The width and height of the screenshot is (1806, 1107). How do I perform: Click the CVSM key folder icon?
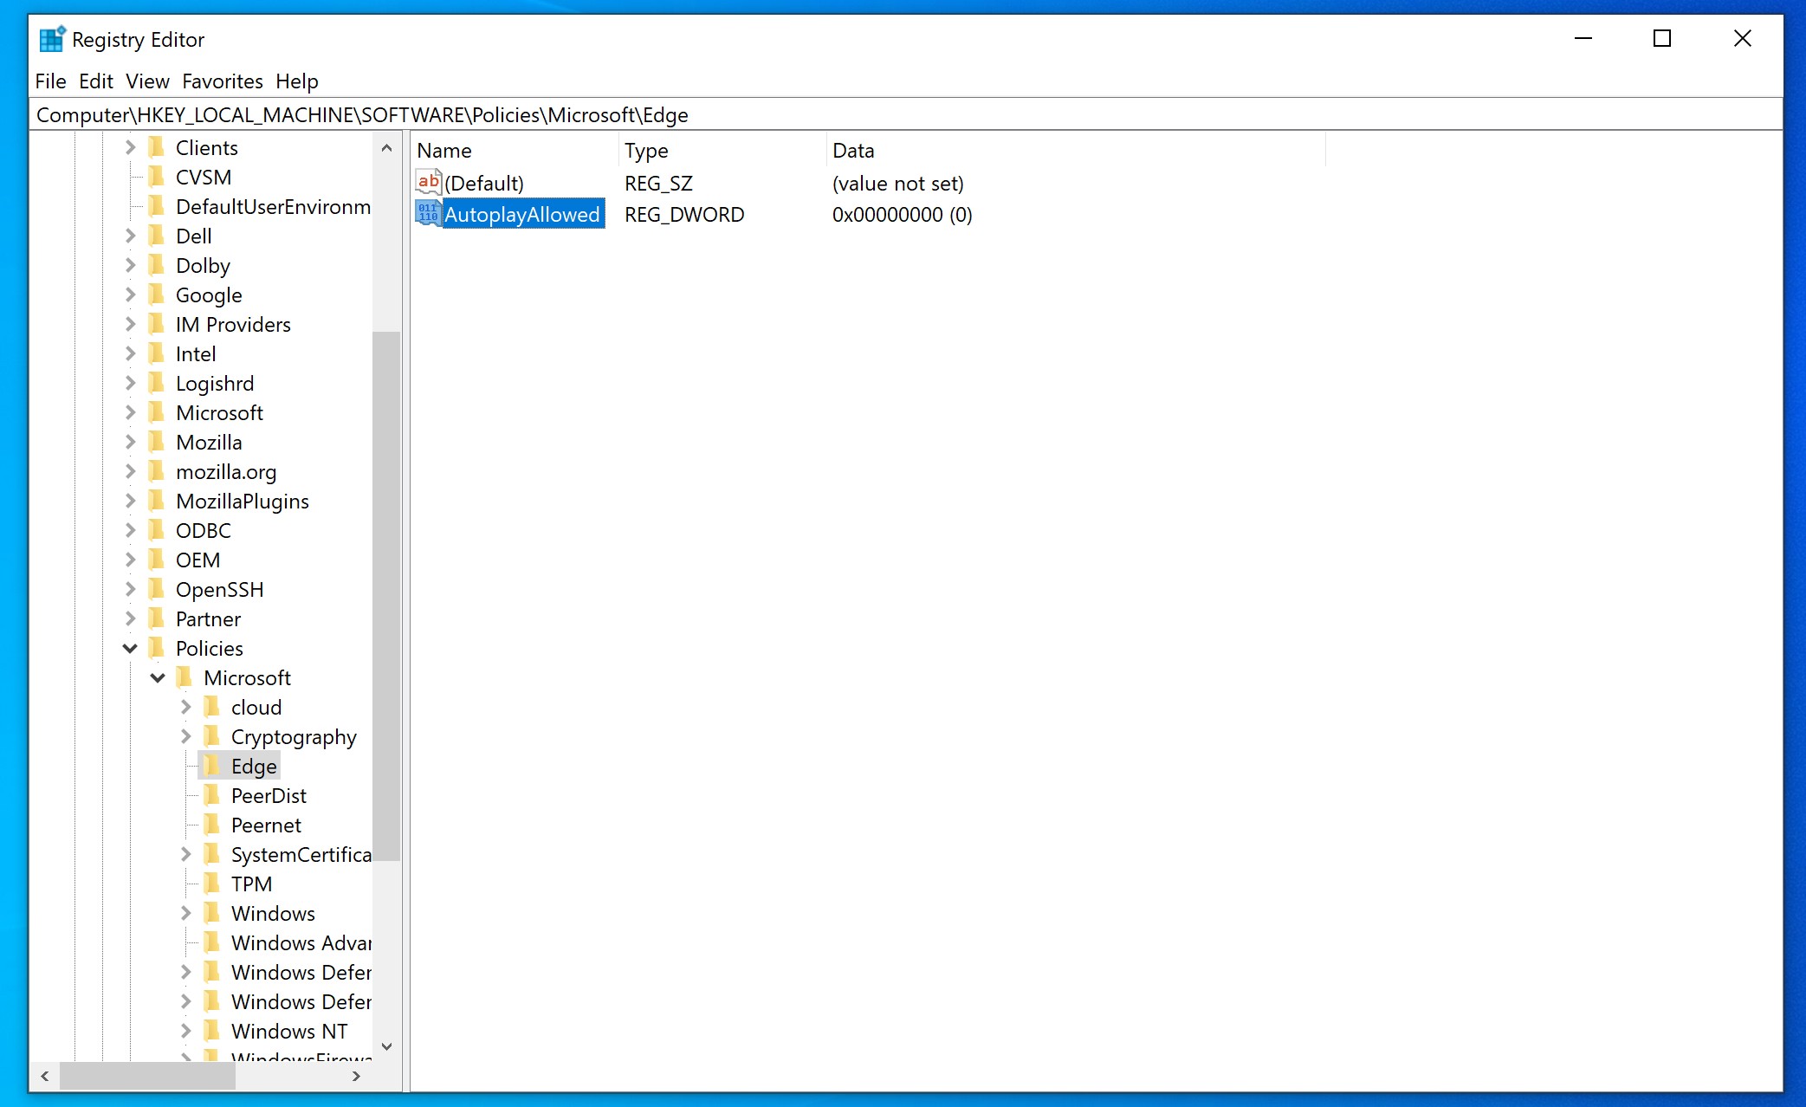pyautogui.click(x=157, y=177)
